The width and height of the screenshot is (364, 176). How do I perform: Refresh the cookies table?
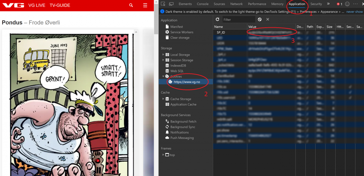tap(217, 19)
